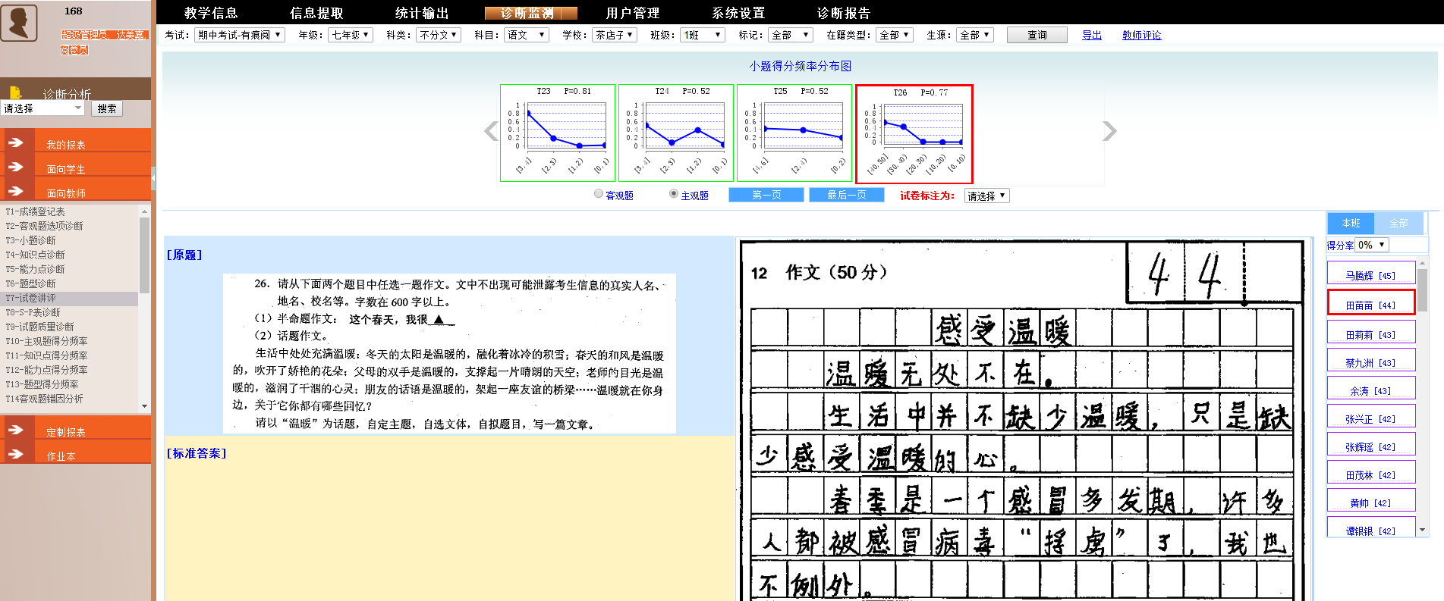Click the arrow icon beside 面向教师
The image size is (1444, 601).
pos(16,191)
